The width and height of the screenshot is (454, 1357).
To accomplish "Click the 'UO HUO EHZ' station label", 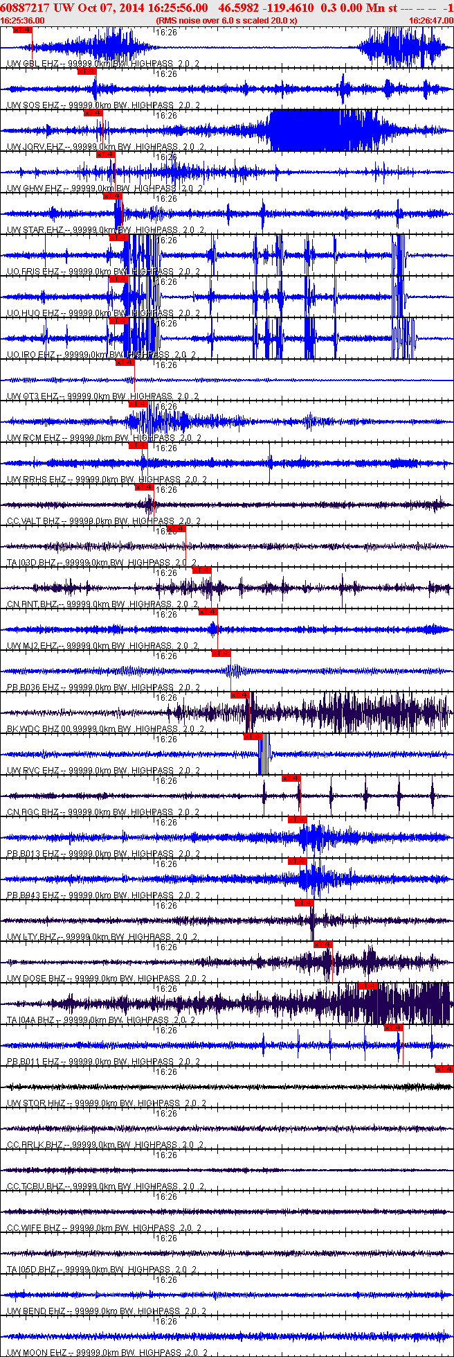I will (x=33, y=313).
